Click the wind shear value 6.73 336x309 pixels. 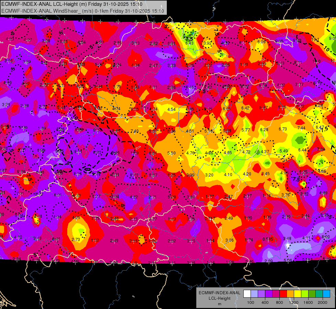tap(283, 129)
